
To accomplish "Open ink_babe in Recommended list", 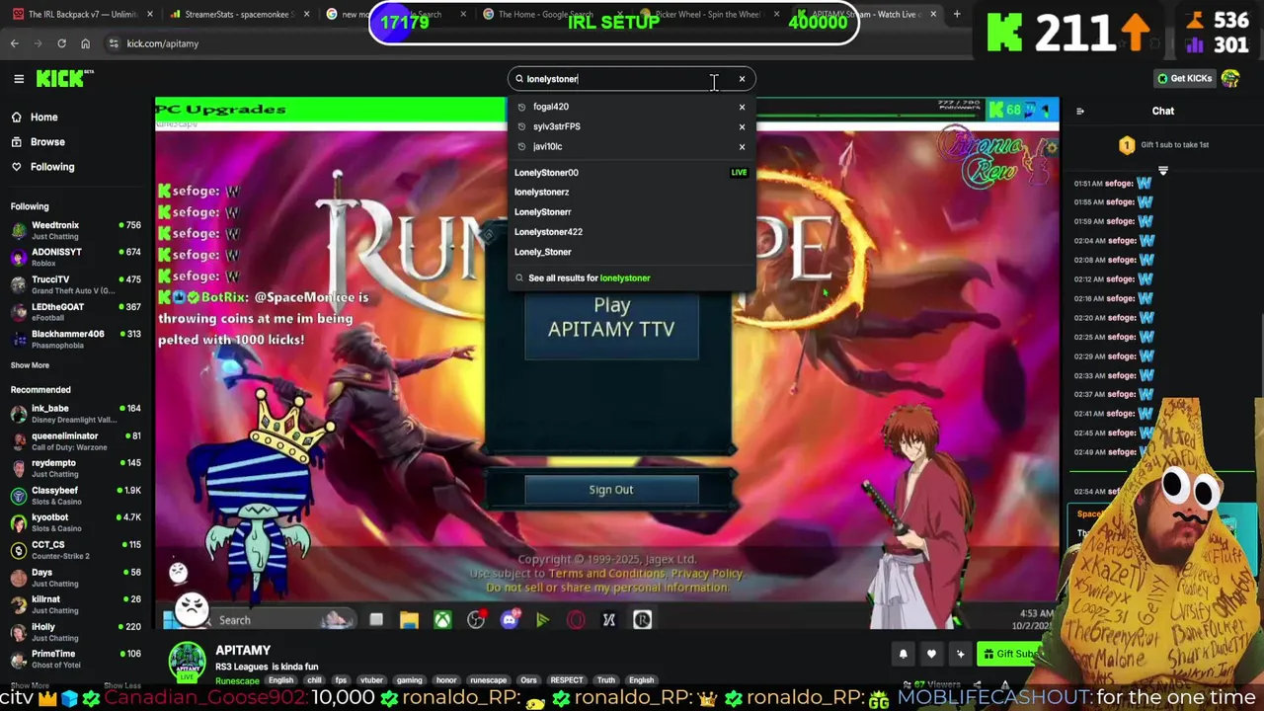I will click(77, 413).
